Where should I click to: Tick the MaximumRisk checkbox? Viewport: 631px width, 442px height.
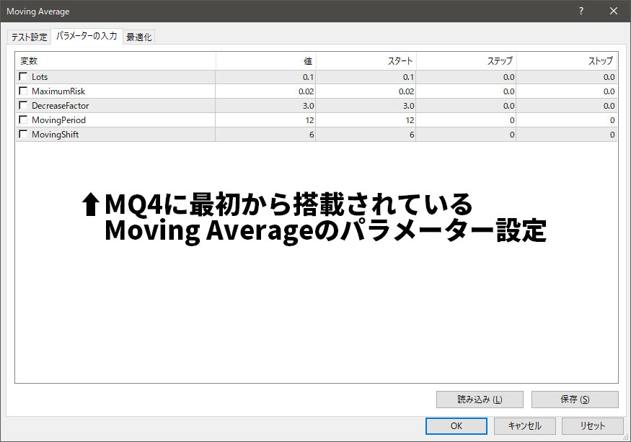coord(24,91)
